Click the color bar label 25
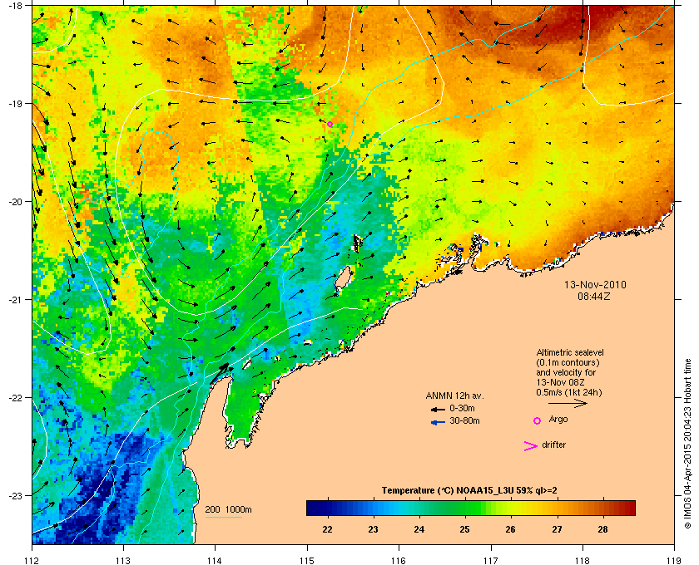The width and height of the screenshot is (699, 565). (x=465, y=529)
